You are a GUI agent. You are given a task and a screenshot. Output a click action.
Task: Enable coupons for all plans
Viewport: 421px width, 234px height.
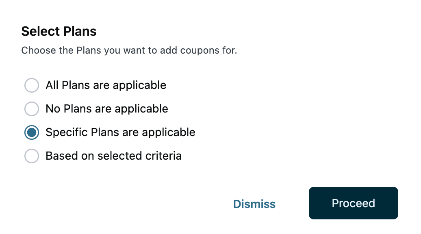coord(32,85)
